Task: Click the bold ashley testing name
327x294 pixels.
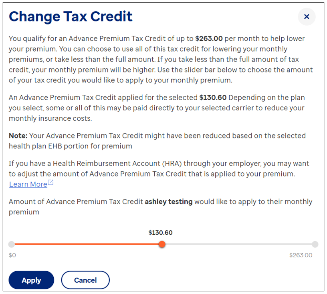Action: tap(168, 202)
